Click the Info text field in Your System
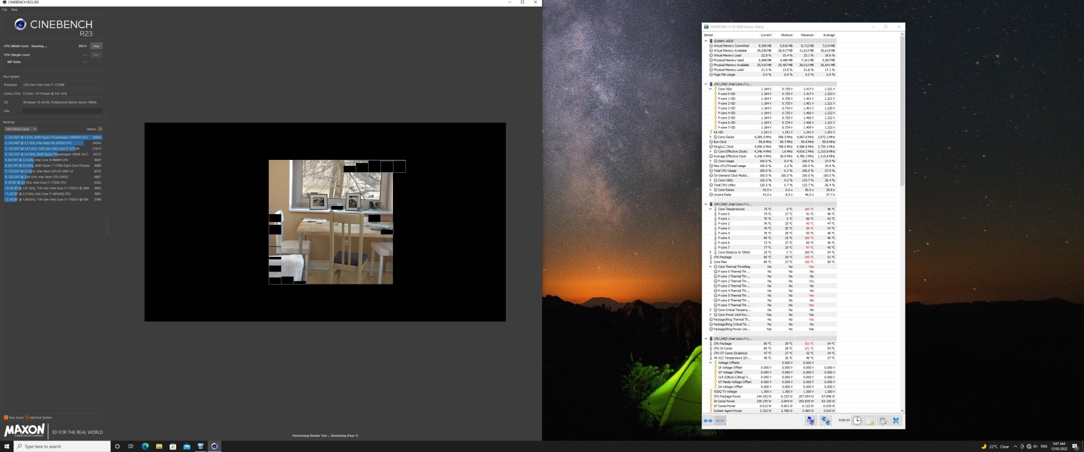 [x=62, y=111]
